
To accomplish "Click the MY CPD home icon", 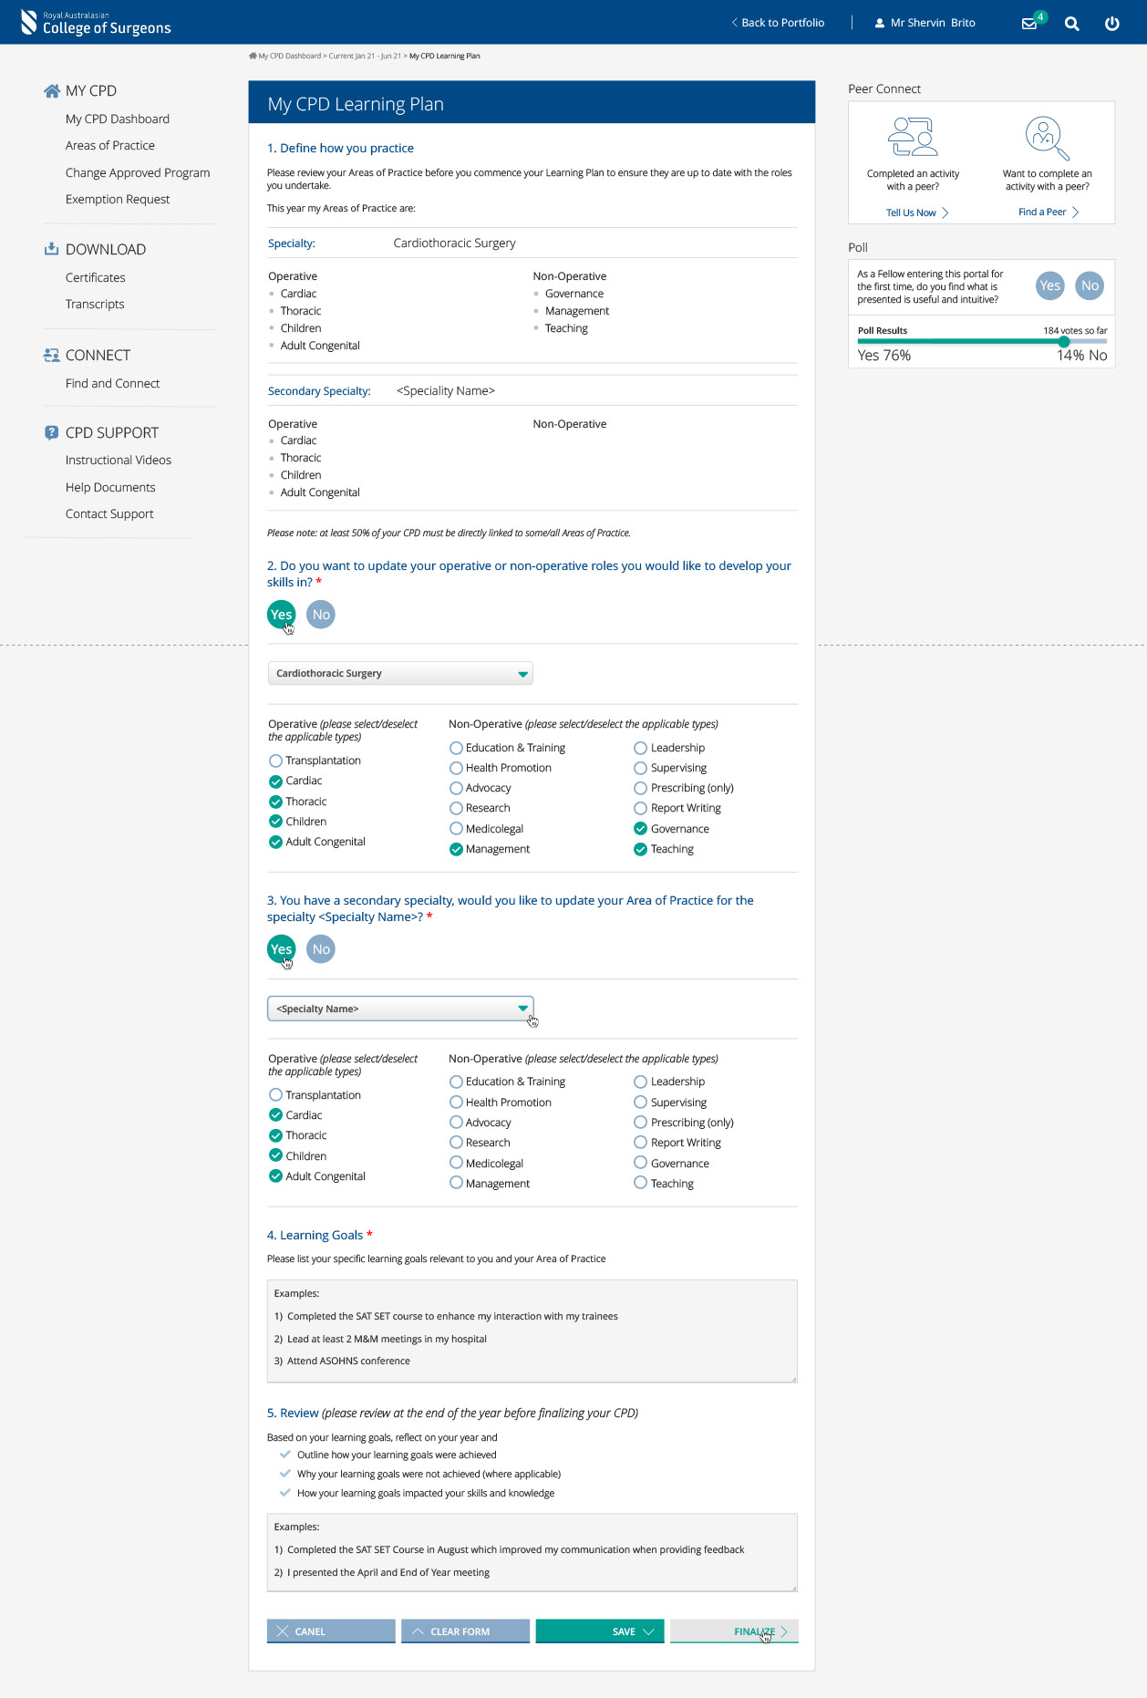I will point(52,90).
